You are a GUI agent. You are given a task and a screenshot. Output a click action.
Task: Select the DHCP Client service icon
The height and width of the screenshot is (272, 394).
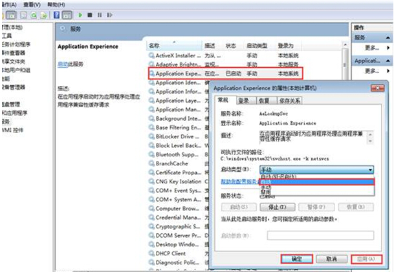point(151,254)
